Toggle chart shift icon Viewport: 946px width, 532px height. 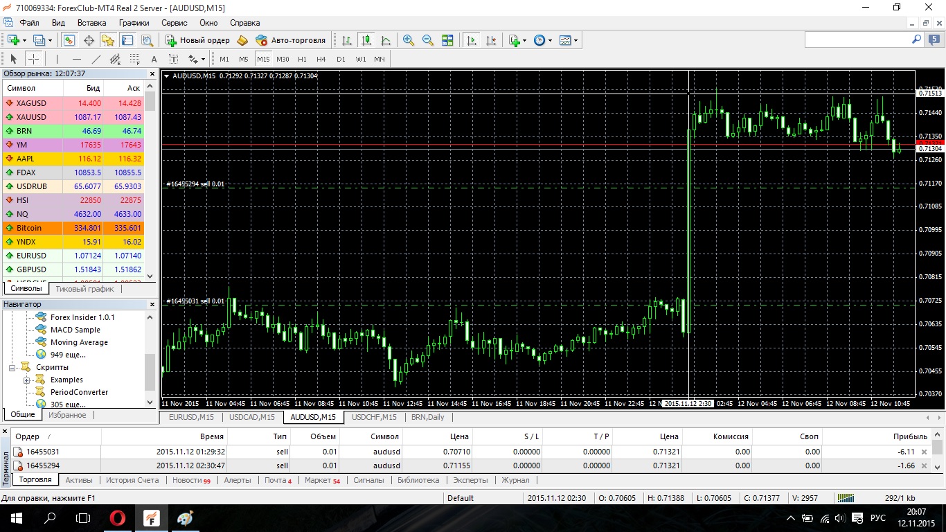pos(491,40)
